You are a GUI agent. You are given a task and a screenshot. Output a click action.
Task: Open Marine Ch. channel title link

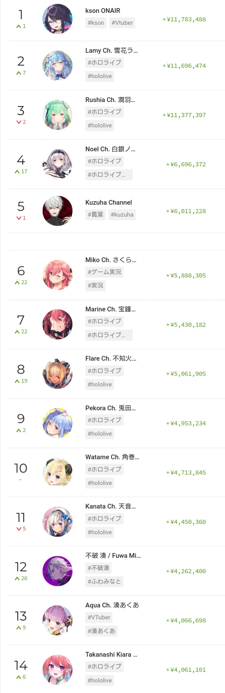click(111, 309)
